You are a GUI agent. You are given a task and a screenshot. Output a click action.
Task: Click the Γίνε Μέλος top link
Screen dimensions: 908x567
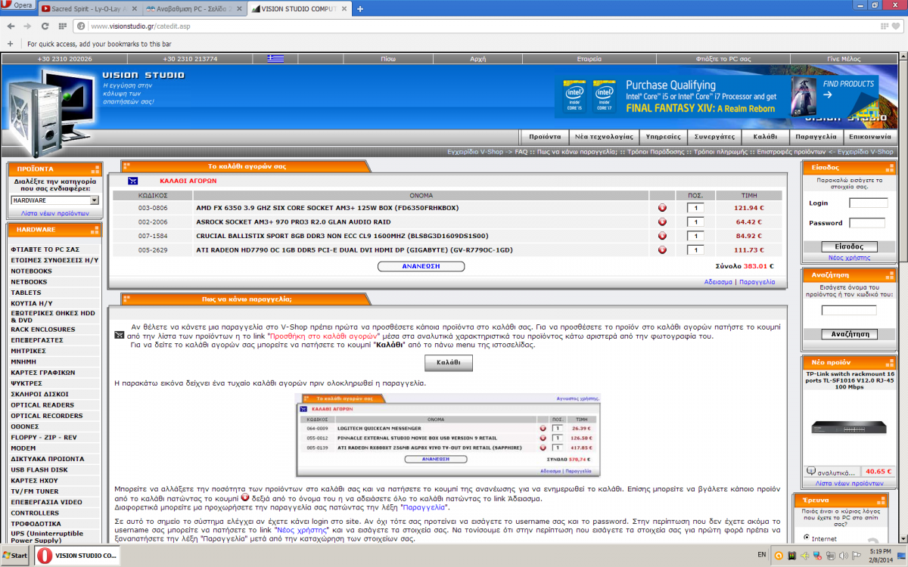coord(844,58)
